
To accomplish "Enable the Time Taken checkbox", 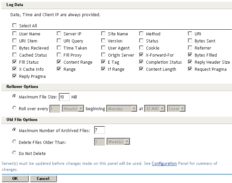I will 59,48.
